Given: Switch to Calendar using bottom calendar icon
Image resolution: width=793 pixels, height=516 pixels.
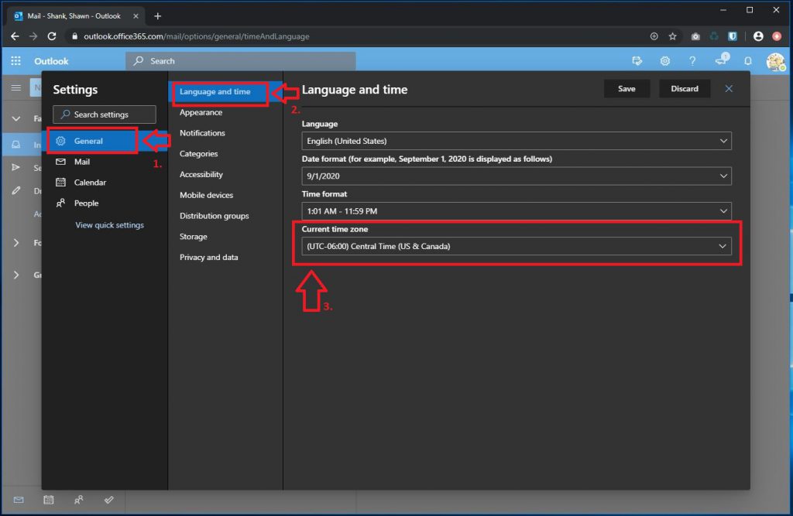Looking at the screenshot, I should (49, 500).
